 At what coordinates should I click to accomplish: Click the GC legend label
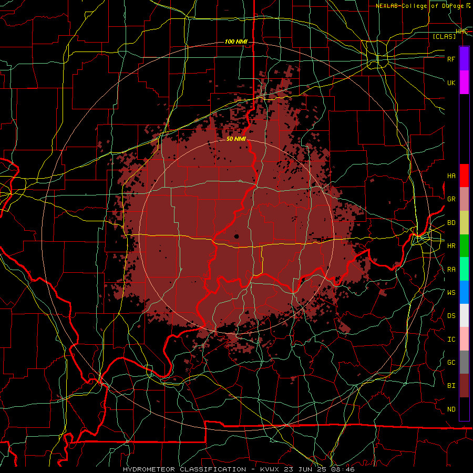point(451,363)
